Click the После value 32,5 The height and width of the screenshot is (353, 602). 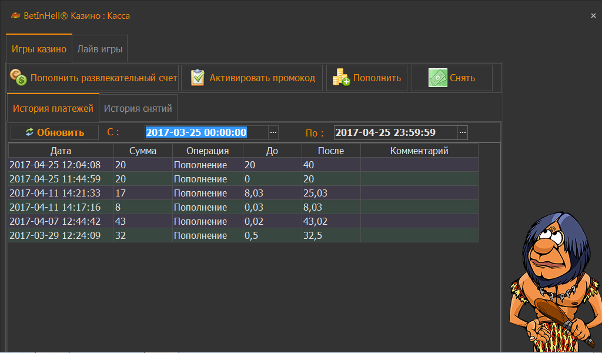(313, 235)
